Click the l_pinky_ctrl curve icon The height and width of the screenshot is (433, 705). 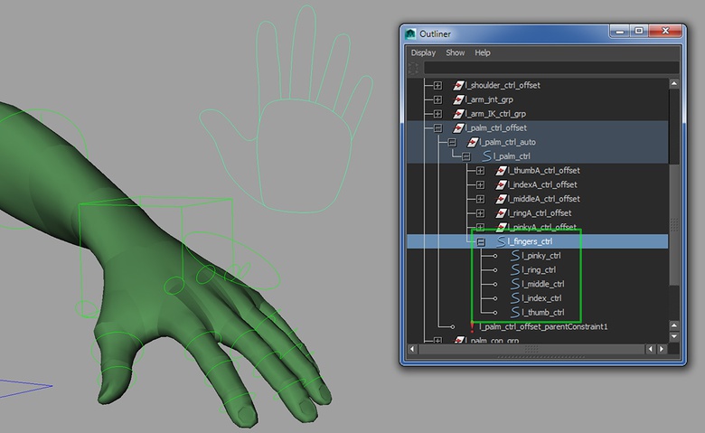pyautogui.click(x=515, y=256)
